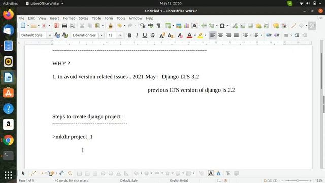Viewport: 325px width, 183px height.
Task: Open Chrome from the dock
Action: tap(8, 140)
